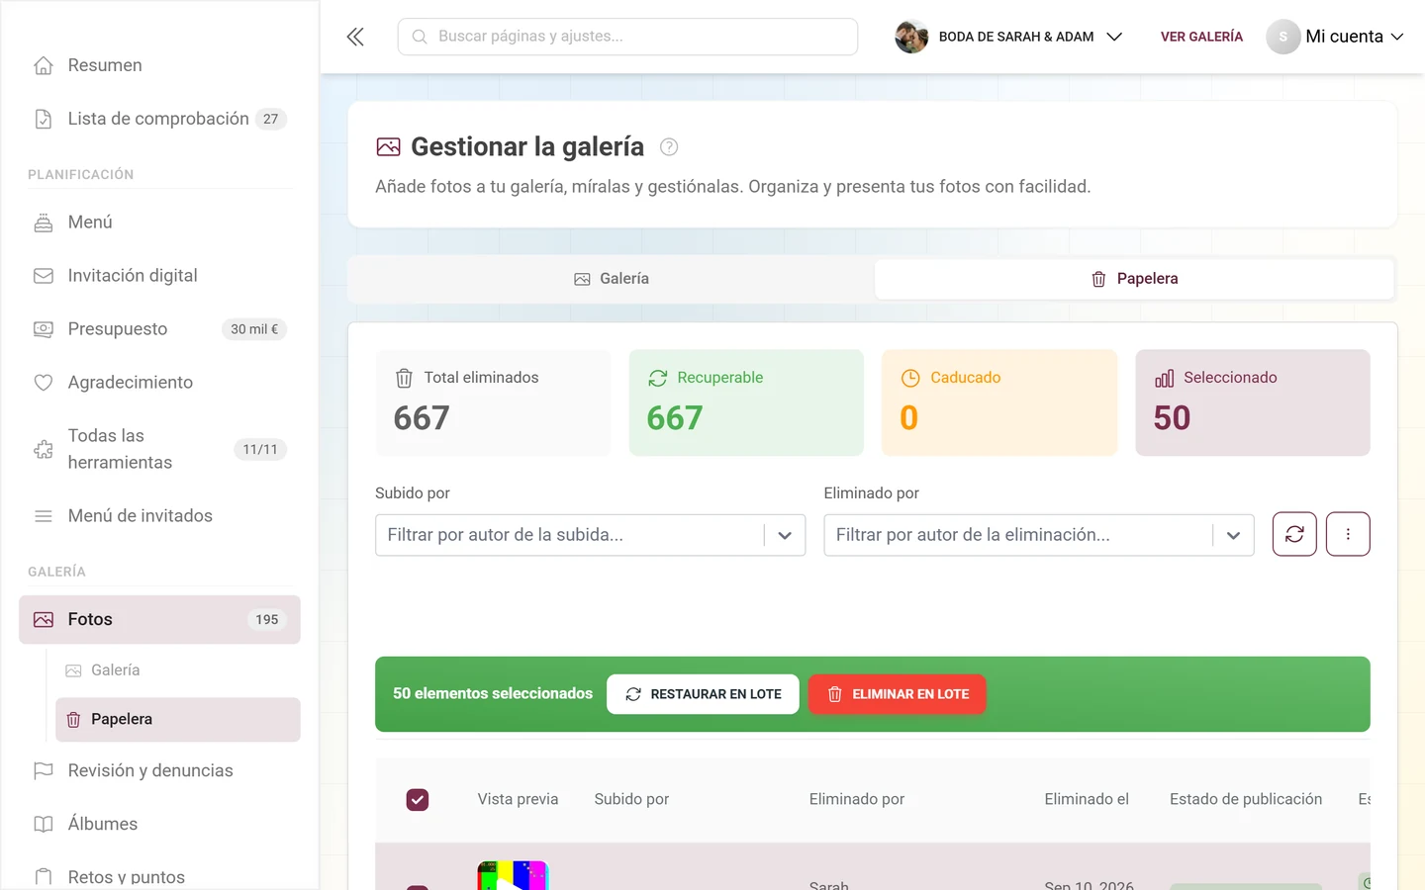Image resolution: width=1425 pixels, height=890 pixels.
Task: Switch to the Papelera tab
Action: coord(1134,279)
